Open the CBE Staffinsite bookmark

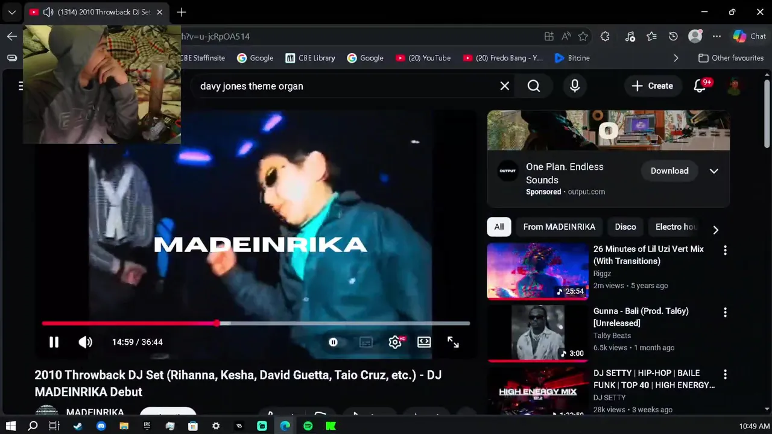pyautogui.click(x=203, y=58)
